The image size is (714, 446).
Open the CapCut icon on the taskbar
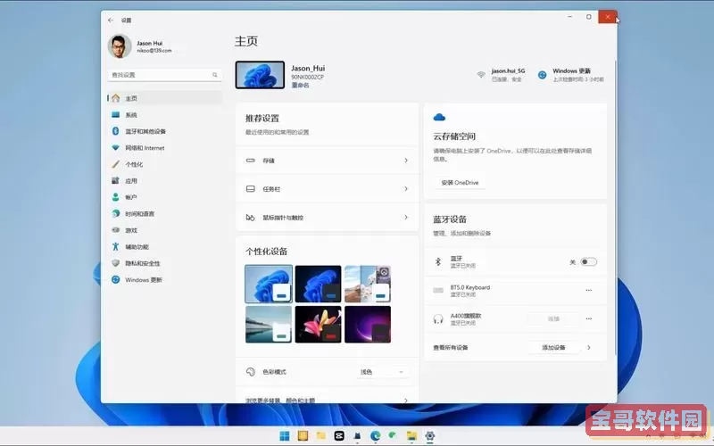(x=339, y=436)
